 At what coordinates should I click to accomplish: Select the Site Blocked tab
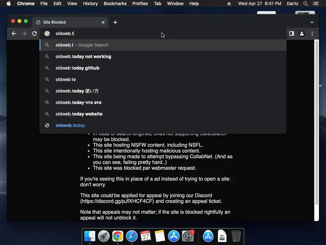coord(70,22)
